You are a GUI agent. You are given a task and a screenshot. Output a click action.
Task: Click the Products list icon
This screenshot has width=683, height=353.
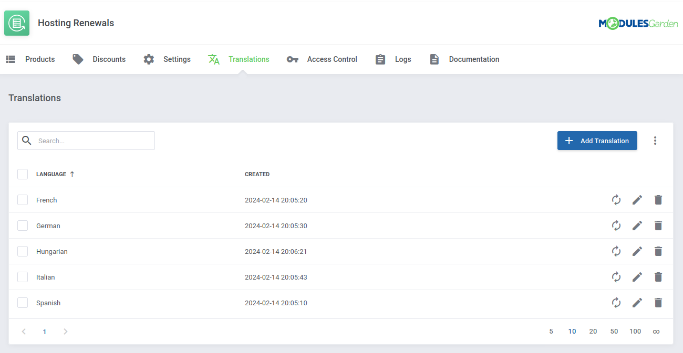click(x=11, y=59)
